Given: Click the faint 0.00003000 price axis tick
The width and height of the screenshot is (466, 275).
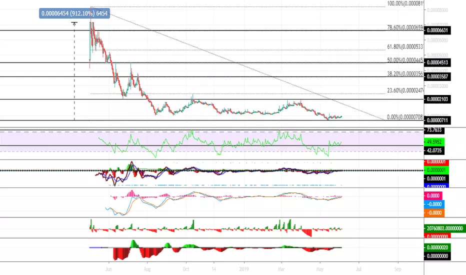Looking at the screenshot, I should (437, 86).
